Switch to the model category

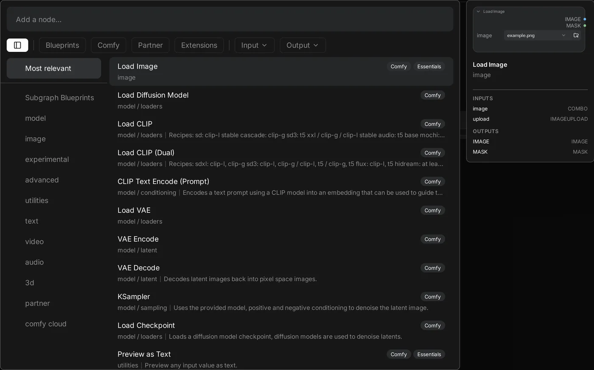(x=35, y=118)
